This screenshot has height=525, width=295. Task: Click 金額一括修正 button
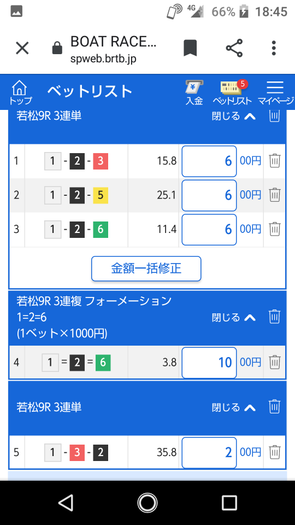[x=146, y=269]
